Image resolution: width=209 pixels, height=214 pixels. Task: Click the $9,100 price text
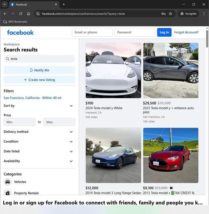148,188
